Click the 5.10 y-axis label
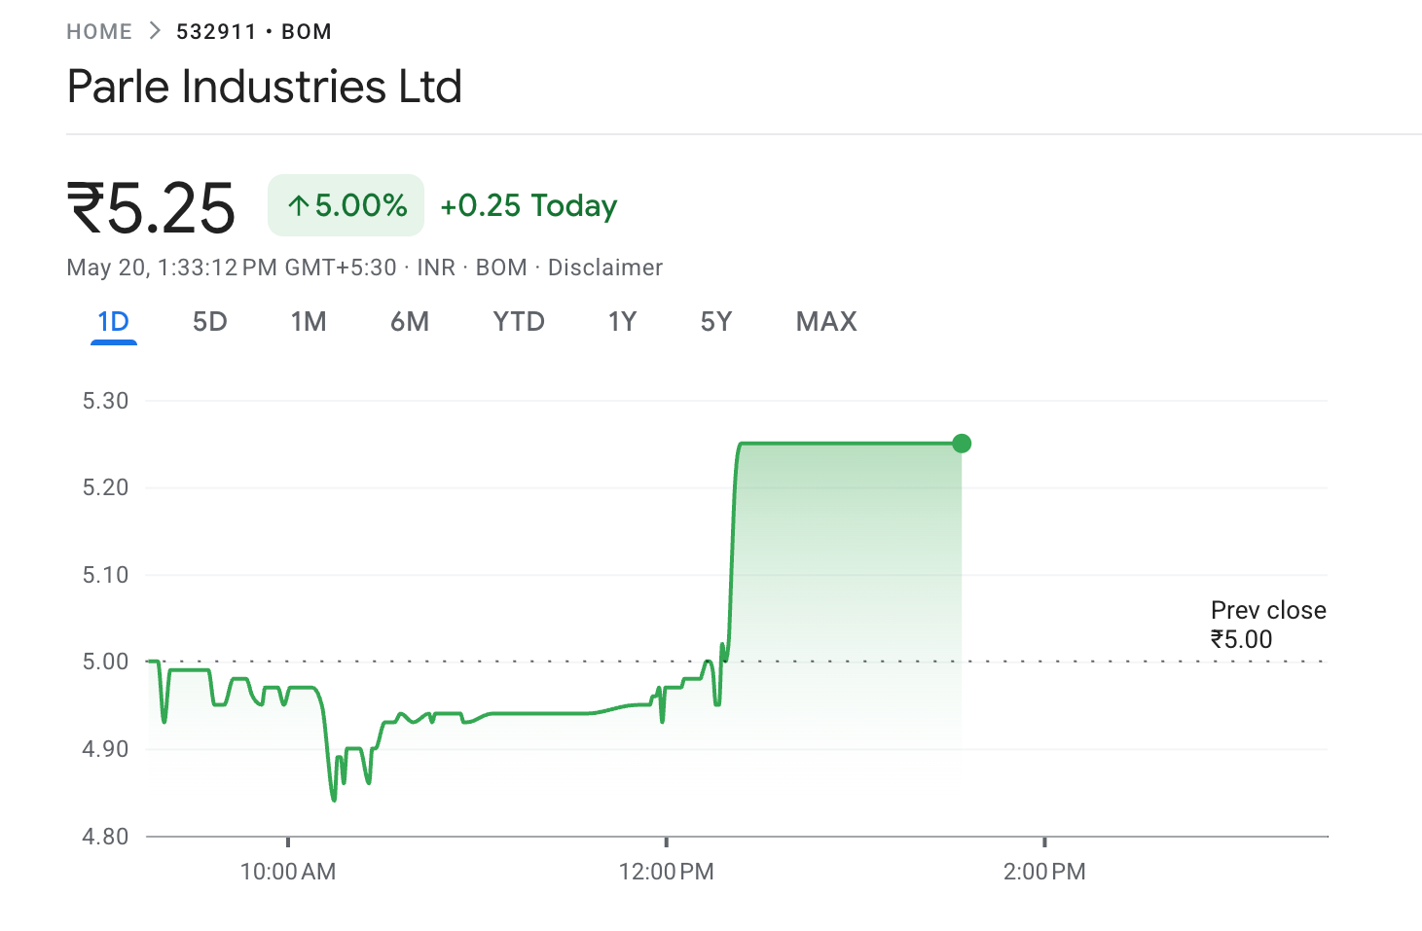Viewport: 1422px width, 931px height. 105,575
